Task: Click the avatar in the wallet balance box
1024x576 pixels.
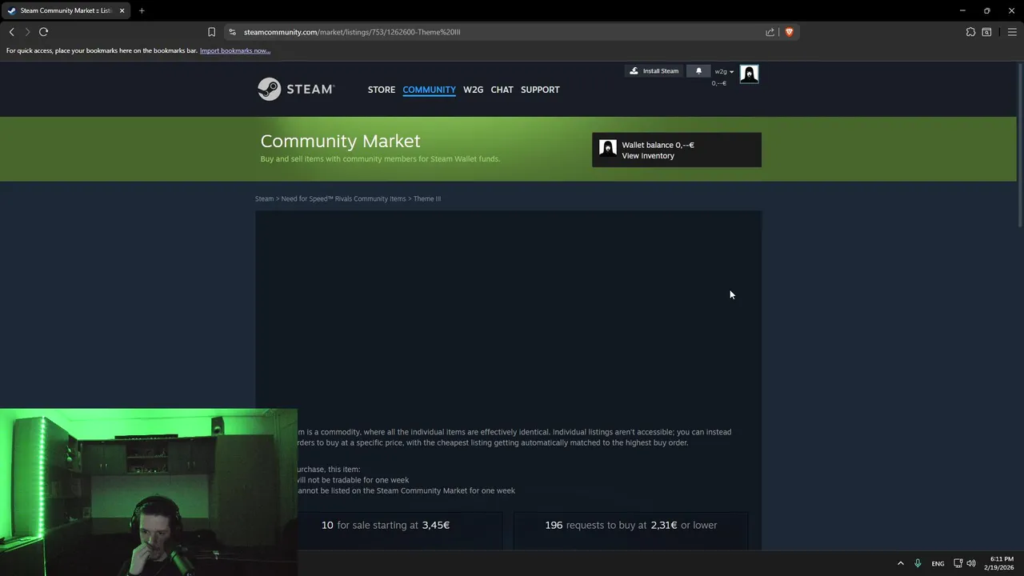Action: click(x=608, y=148)
